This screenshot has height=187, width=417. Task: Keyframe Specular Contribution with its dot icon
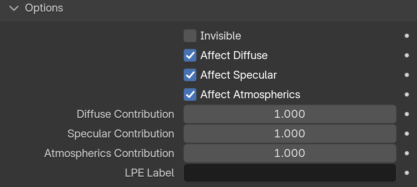click(407, 134)
